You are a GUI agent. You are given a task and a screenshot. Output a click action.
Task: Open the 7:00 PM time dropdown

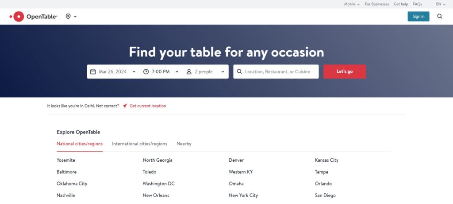pos(161,72)
